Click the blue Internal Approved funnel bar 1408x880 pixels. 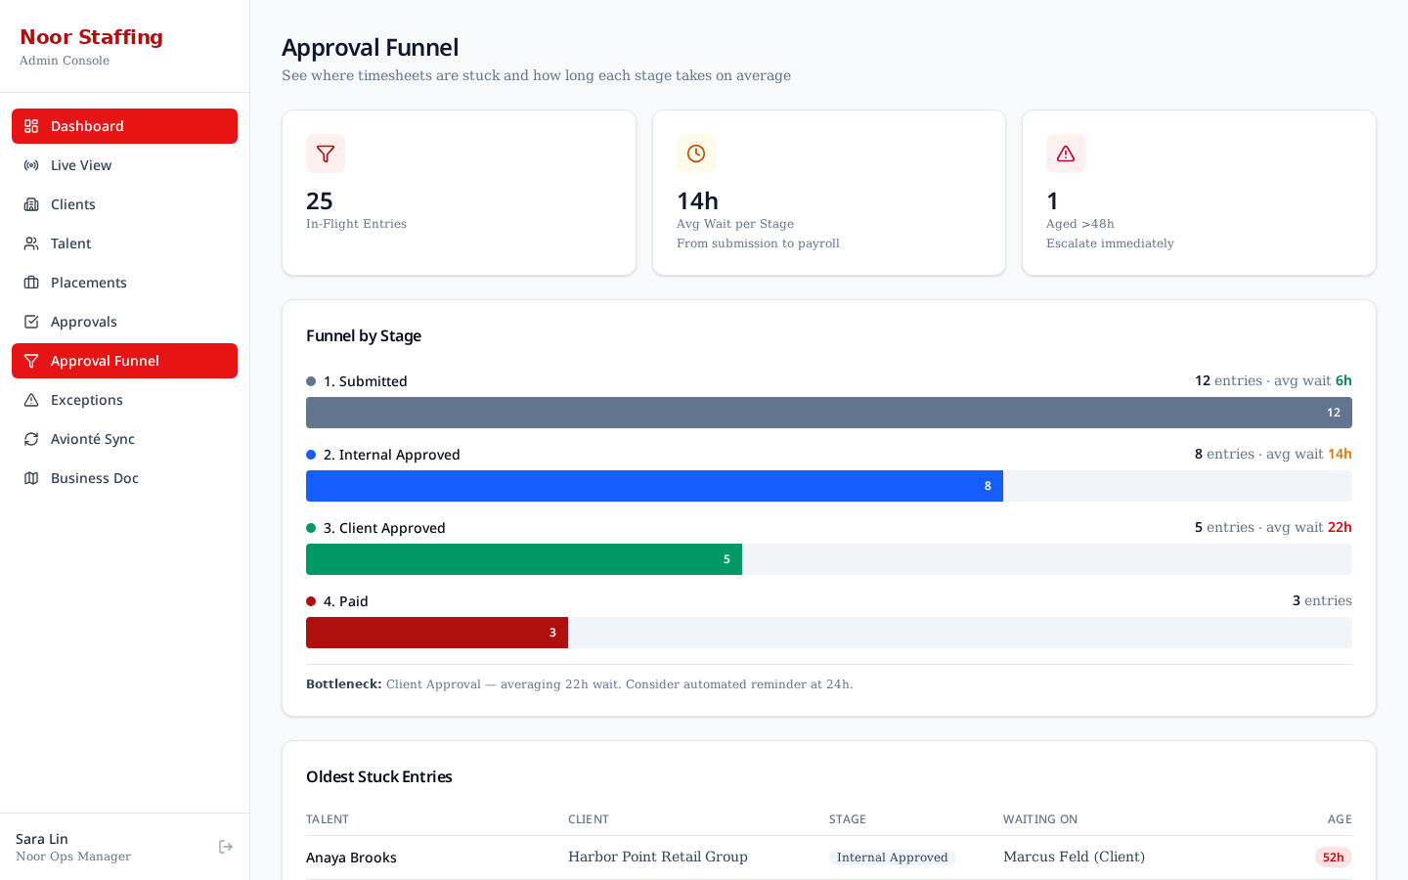[654, 486]
